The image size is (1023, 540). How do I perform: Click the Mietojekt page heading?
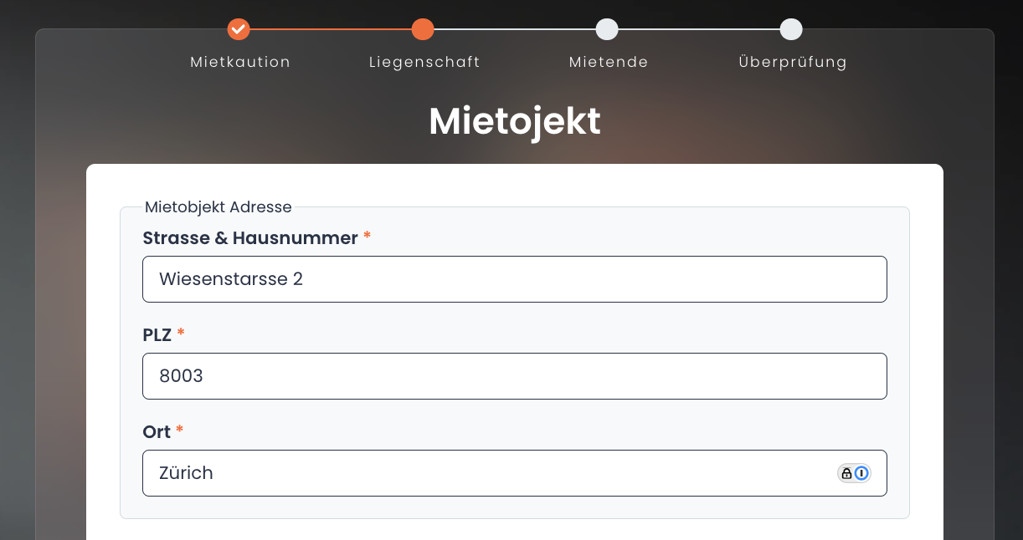point(515,121)
